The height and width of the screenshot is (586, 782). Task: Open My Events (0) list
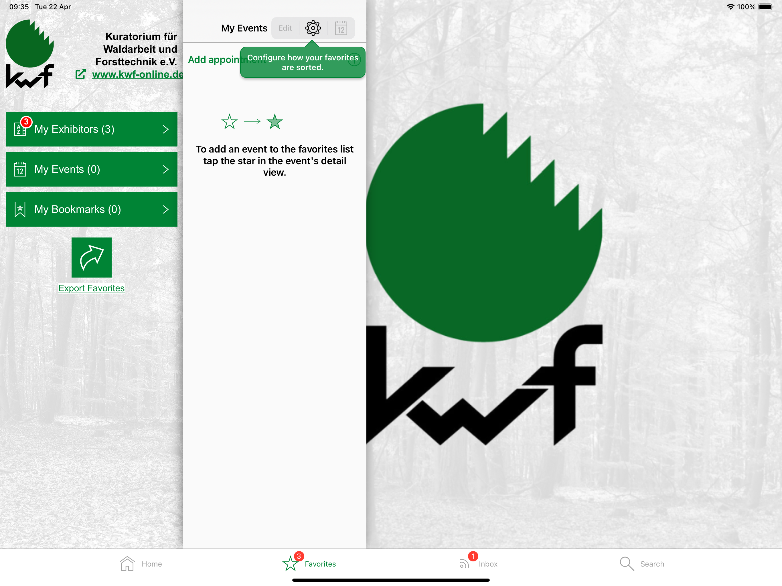(92, 169)
